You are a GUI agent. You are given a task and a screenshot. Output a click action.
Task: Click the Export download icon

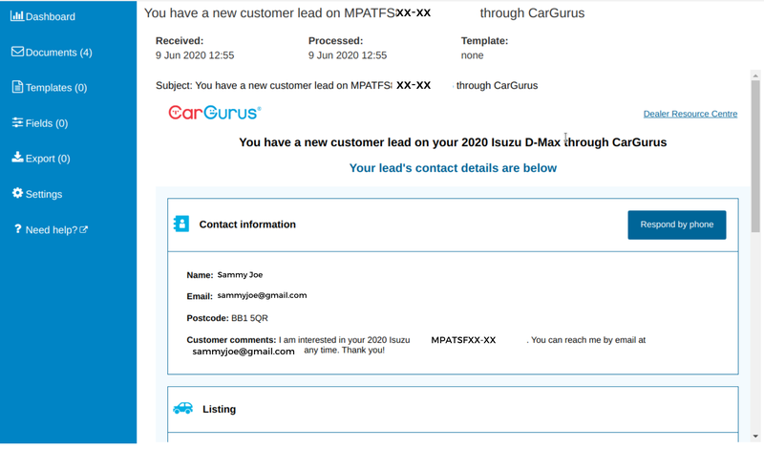(17, 157)
